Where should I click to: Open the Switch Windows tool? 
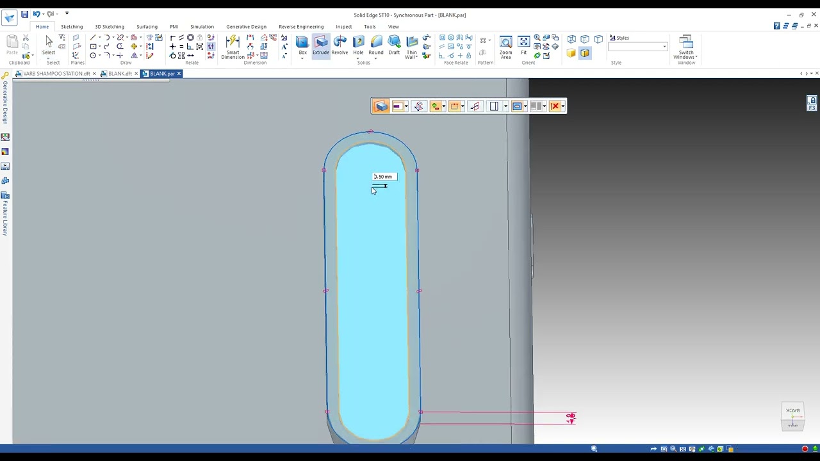coord(685,47)
